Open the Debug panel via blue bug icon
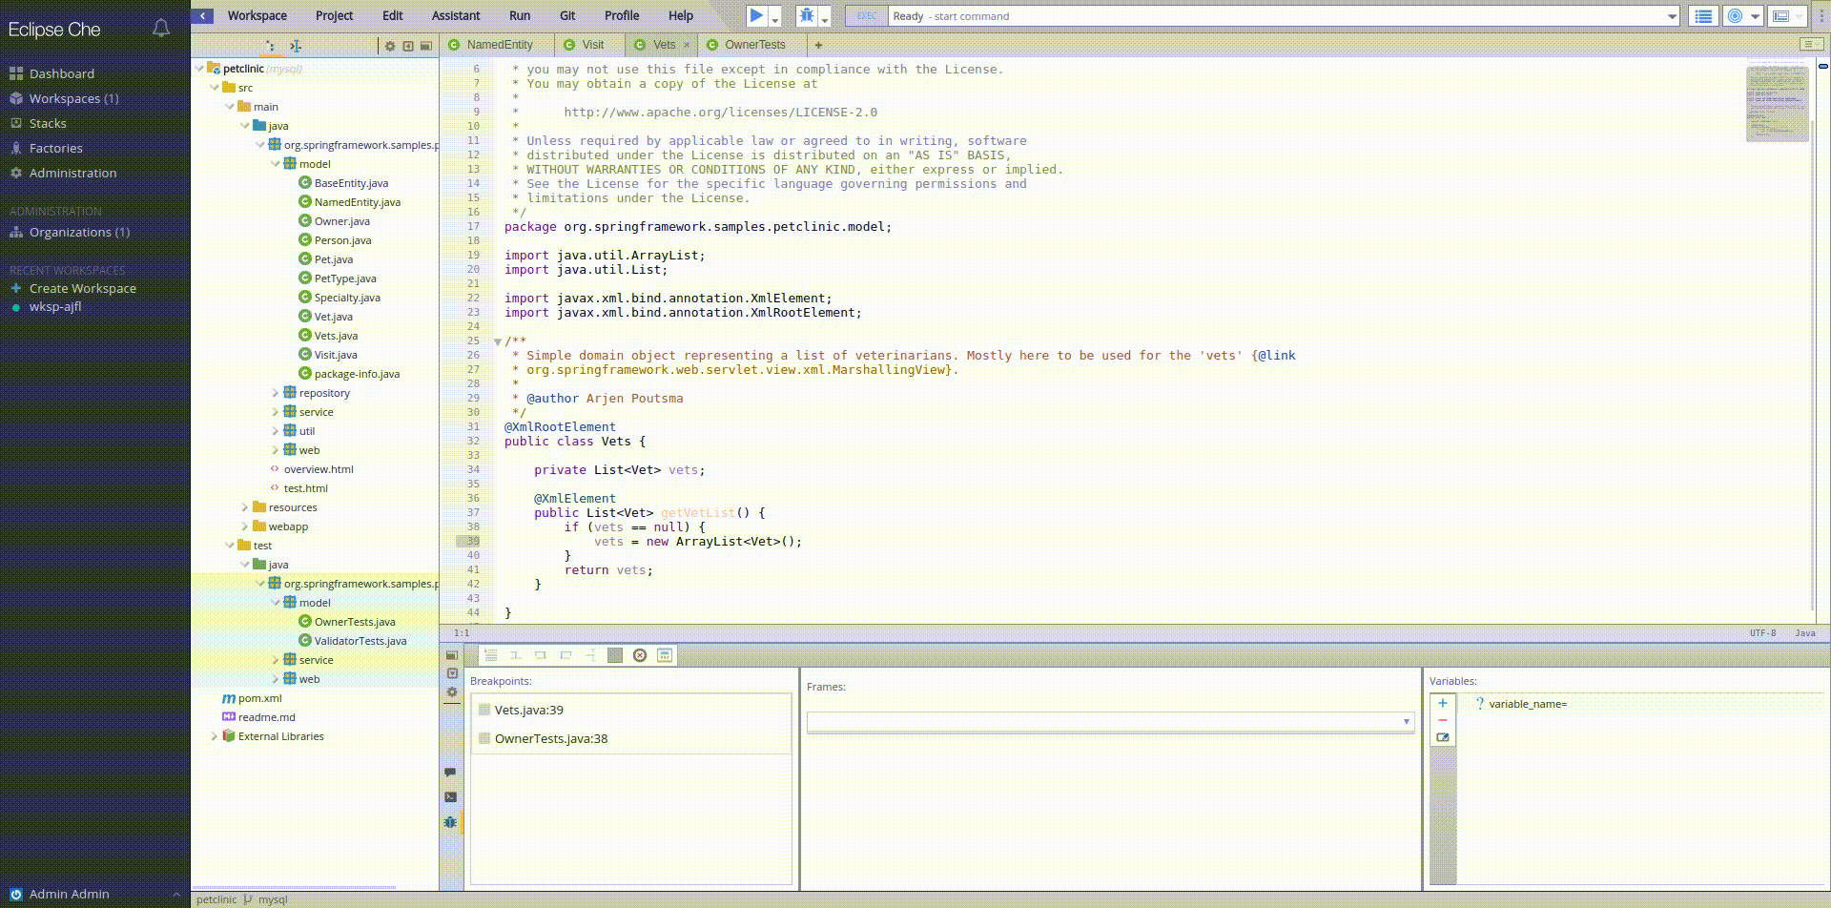This screenshot has height=908, width=1831. pos(450,821)
